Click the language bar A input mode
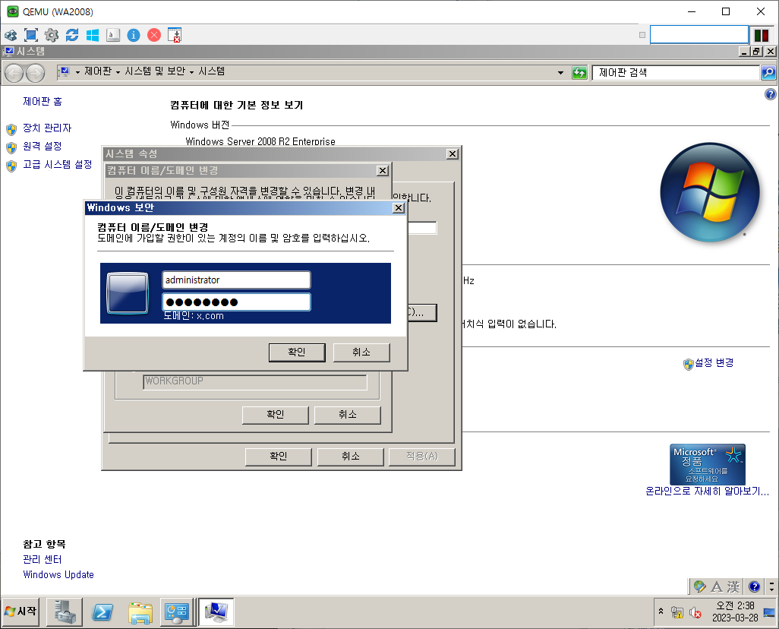 click(717, 587)
